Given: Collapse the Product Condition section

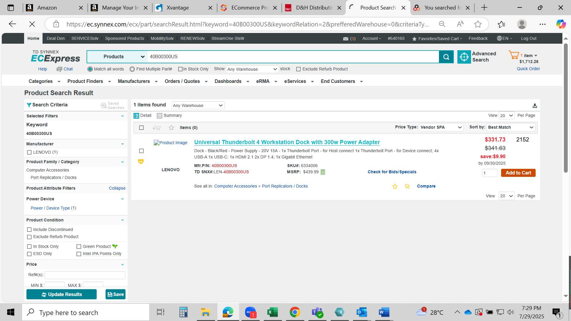Looking at the screenshot, I should pyautogui.click(x=122, y=220).
